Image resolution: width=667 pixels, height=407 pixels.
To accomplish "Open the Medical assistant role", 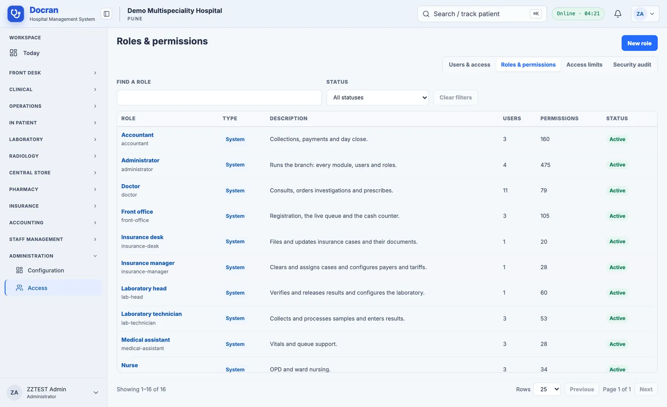I will [145, 340].
